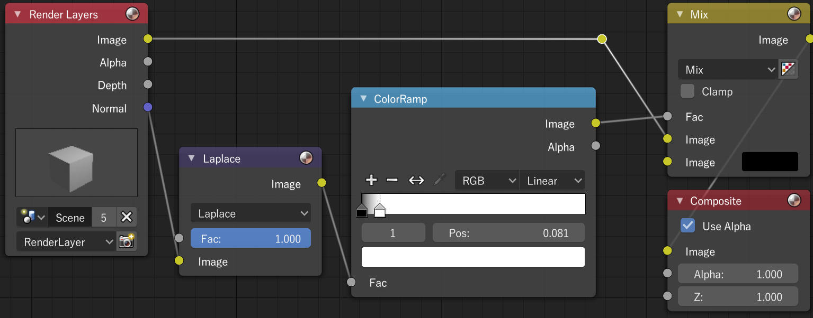The width and height of the screenshot is (813, 318).
Task: Flip the color ramp with arrows icon
Action: click(416, 180)
